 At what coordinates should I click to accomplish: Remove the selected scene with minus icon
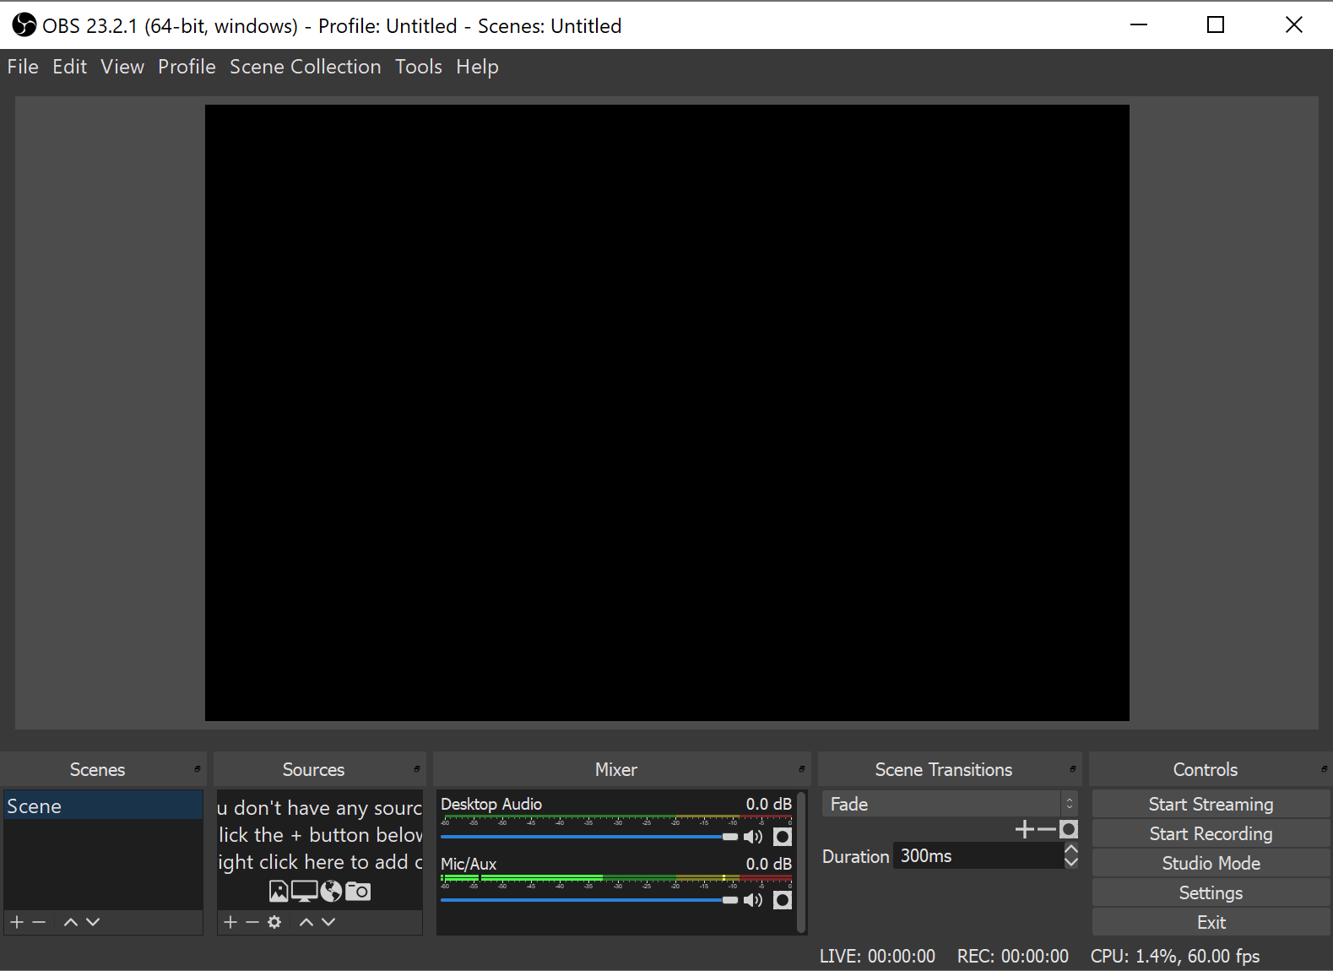point(39,922)
